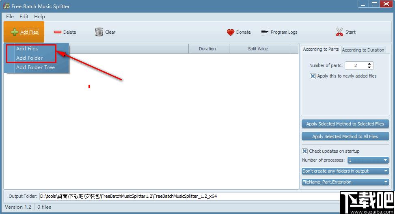395x214 pixels.
Task: Expand the Number of processes dropdown
Action: [x=386, y=160]
